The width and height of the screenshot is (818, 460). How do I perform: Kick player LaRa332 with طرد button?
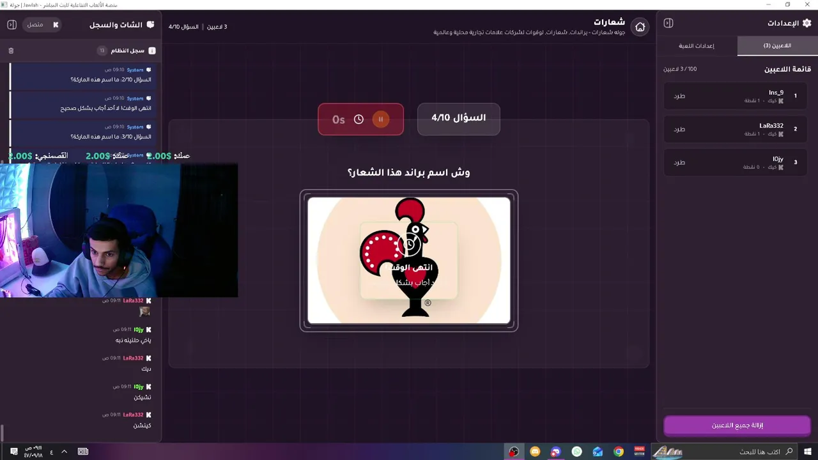pos(679,129)
